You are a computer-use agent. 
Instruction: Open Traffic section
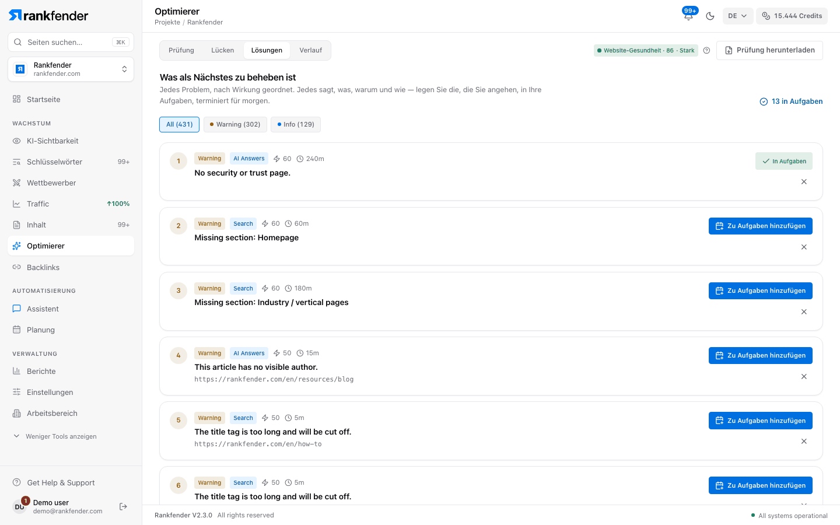click(x=71, y=204)
